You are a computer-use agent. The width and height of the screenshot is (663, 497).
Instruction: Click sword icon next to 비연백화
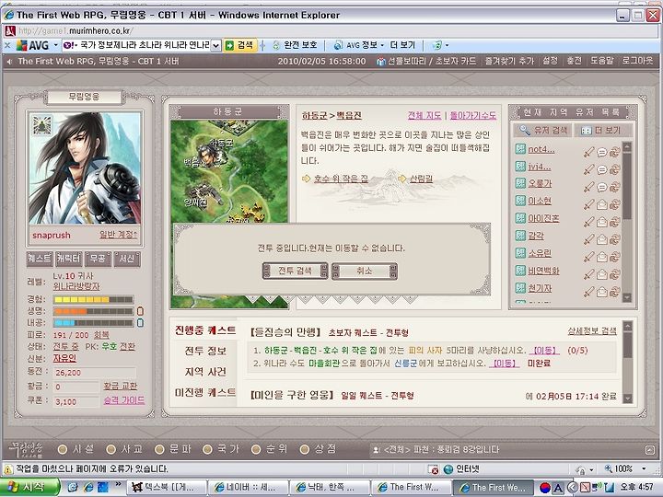(588, 274)
